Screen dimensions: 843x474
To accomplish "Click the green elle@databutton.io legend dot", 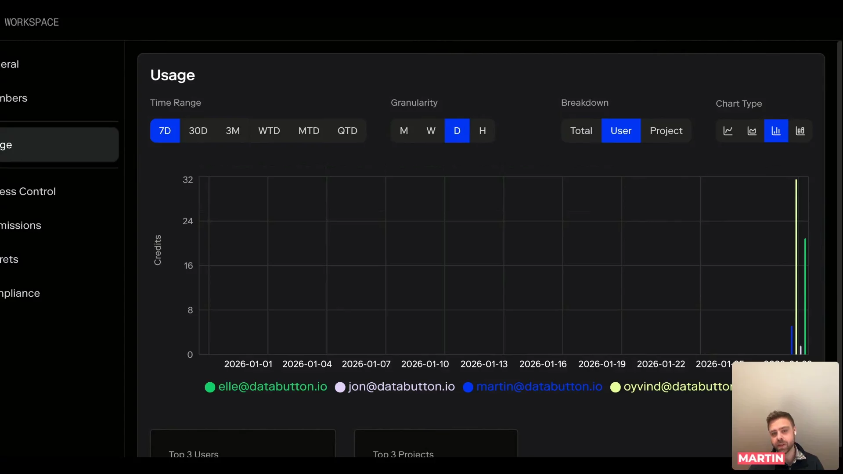I will (210, 387).
